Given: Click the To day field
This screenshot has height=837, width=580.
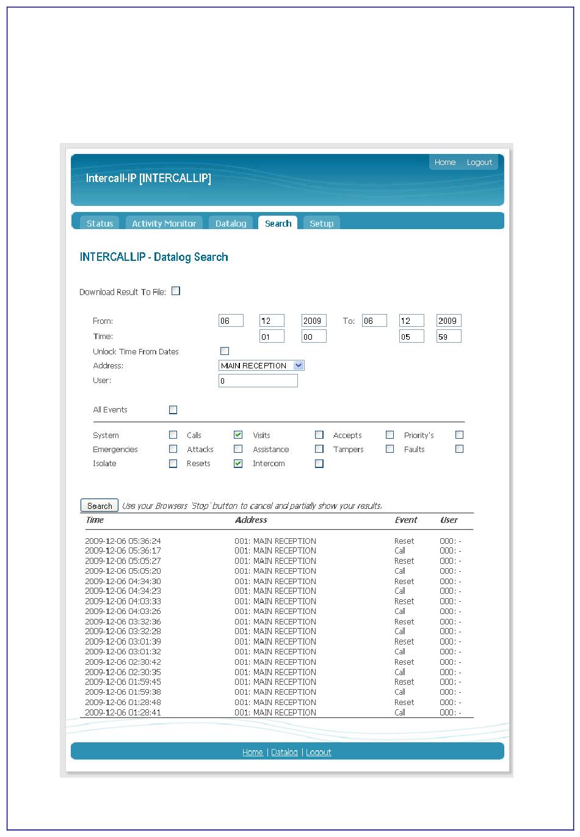Looking at the screenshot, I should (374, 321).
